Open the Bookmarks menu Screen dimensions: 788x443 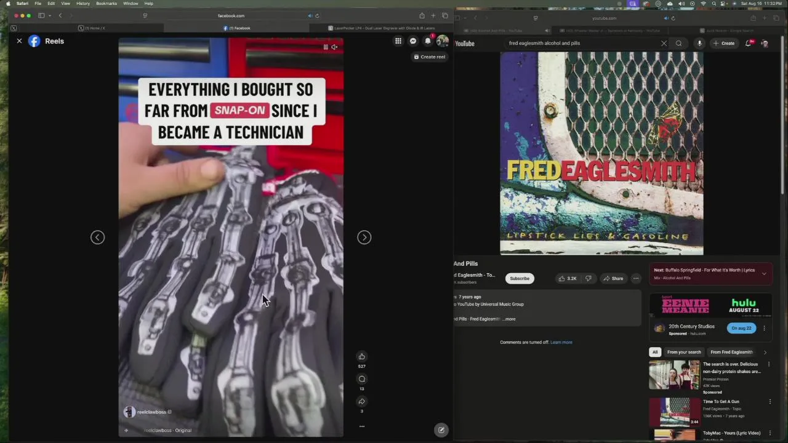[x=107, y=3]
